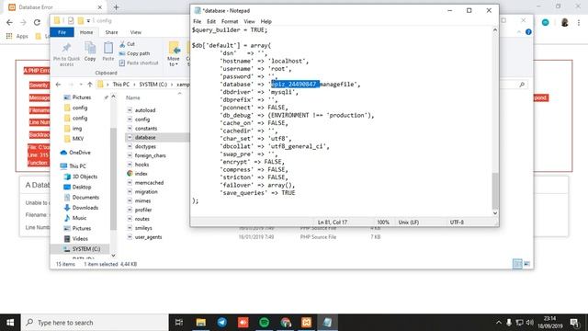Click the SYSTEM (C:) breadcrumb in address bar
The width and height of the screenshot is (588, 331).
pos(153,85)
